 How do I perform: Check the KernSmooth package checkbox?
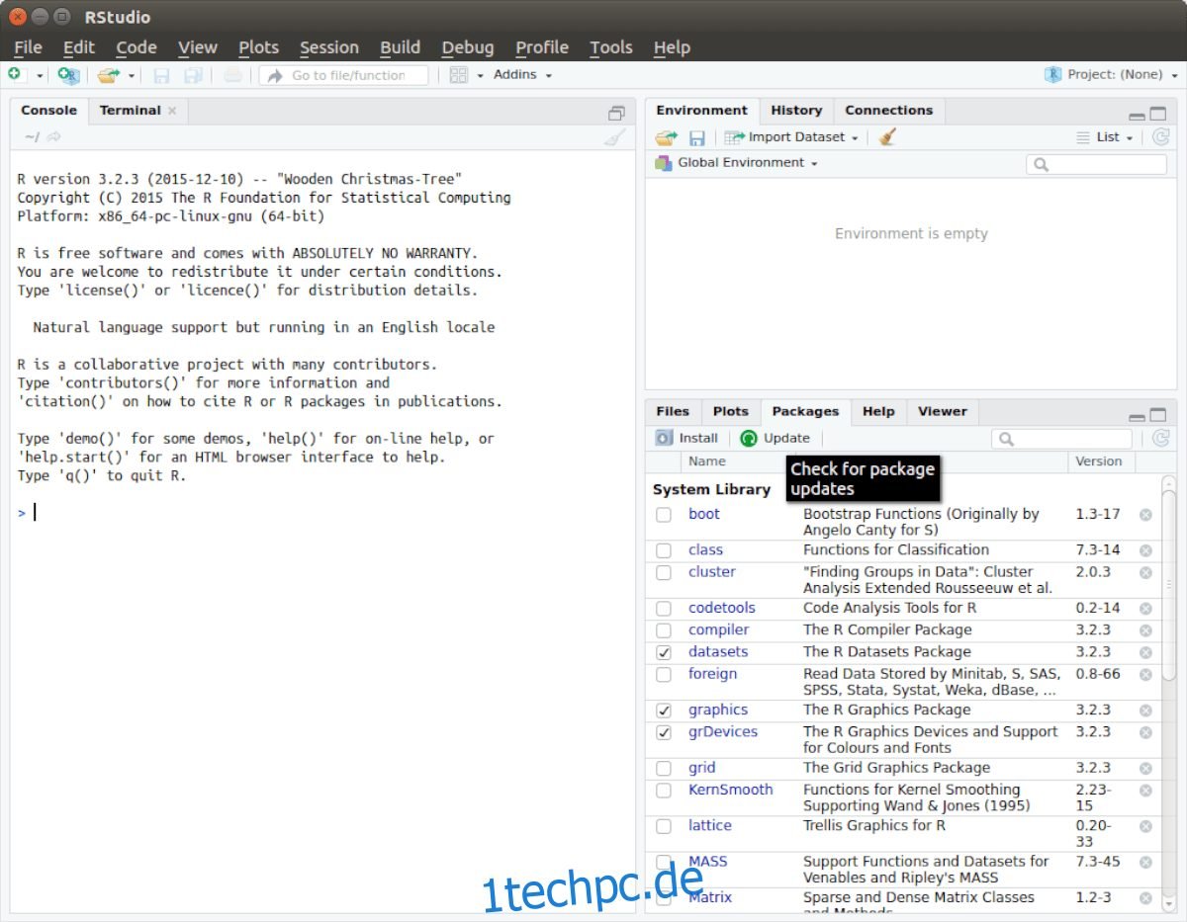click(x=664, y=790)
